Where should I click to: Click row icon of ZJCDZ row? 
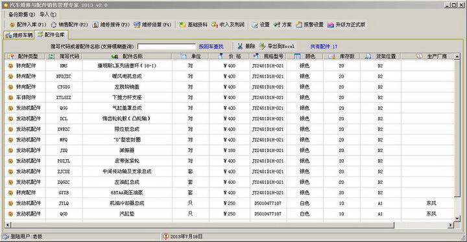coord(11,171)
